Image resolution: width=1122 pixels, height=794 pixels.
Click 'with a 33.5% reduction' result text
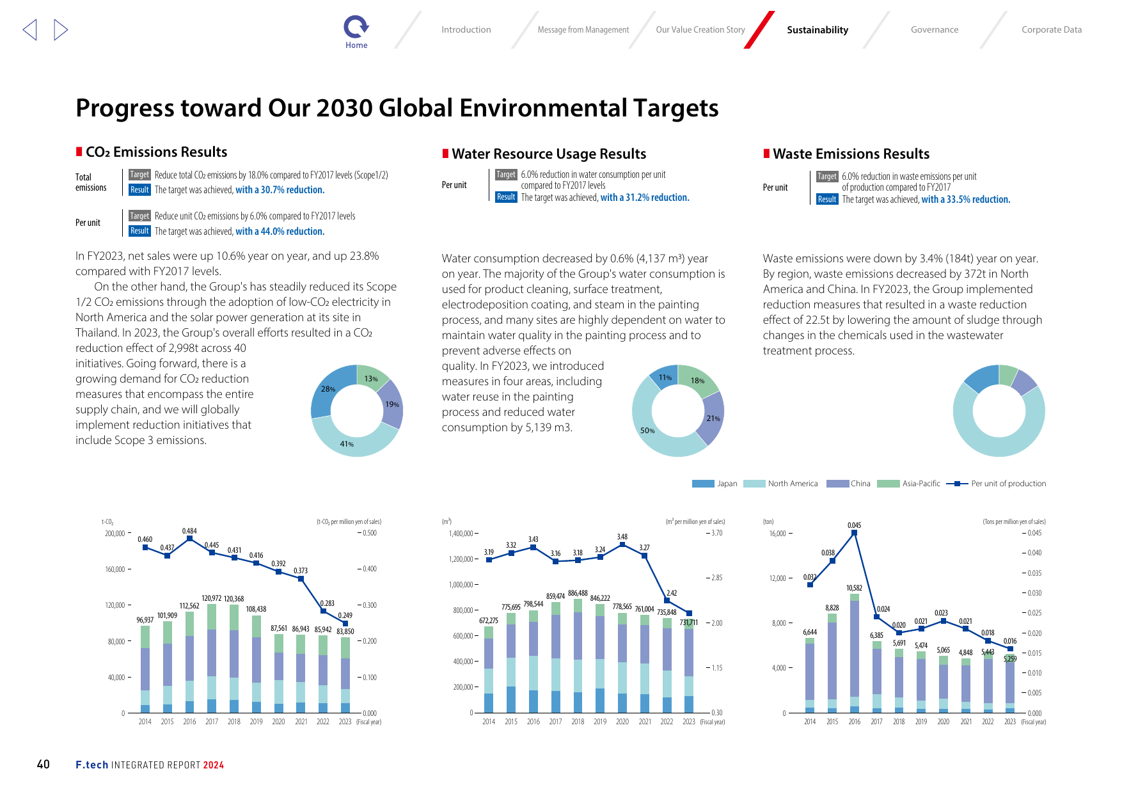(966, 200)
